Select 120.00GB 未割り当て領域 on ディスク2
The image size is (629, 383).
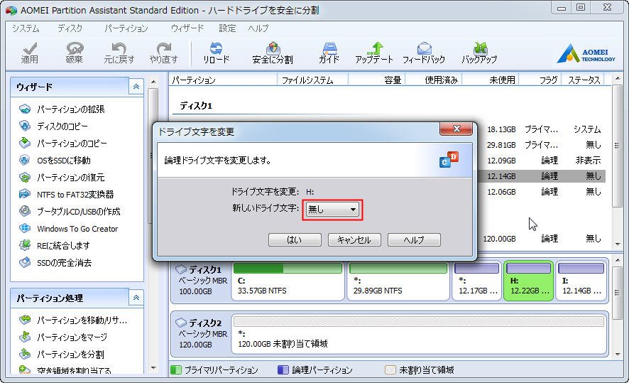tap(419, 334)
